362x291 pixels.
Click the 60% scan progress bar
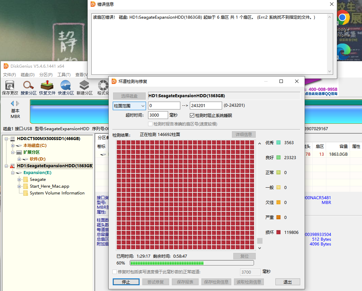pos(192,263)
